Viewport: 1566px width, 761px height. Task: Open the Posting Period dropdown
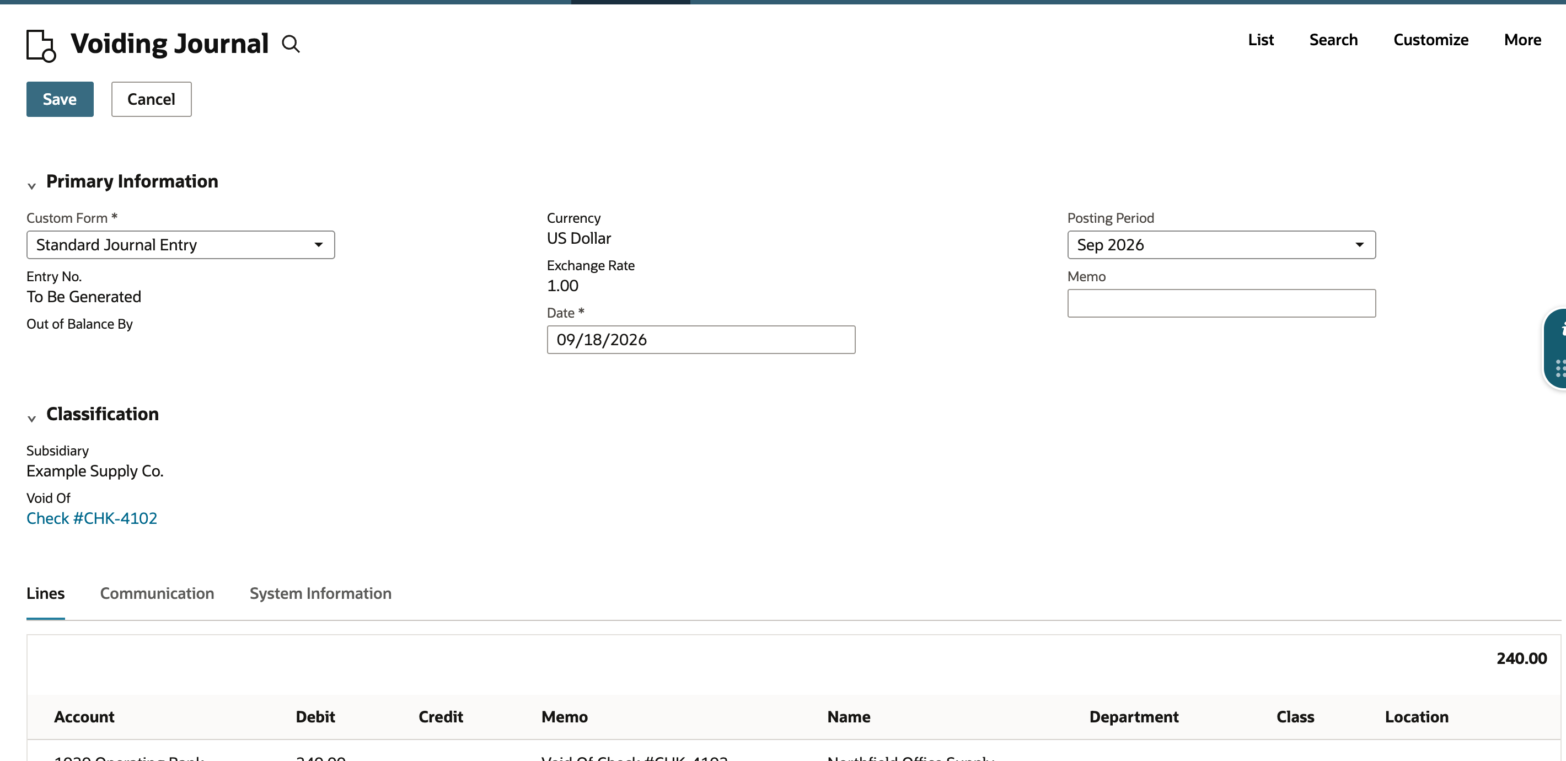(1221, 245)
